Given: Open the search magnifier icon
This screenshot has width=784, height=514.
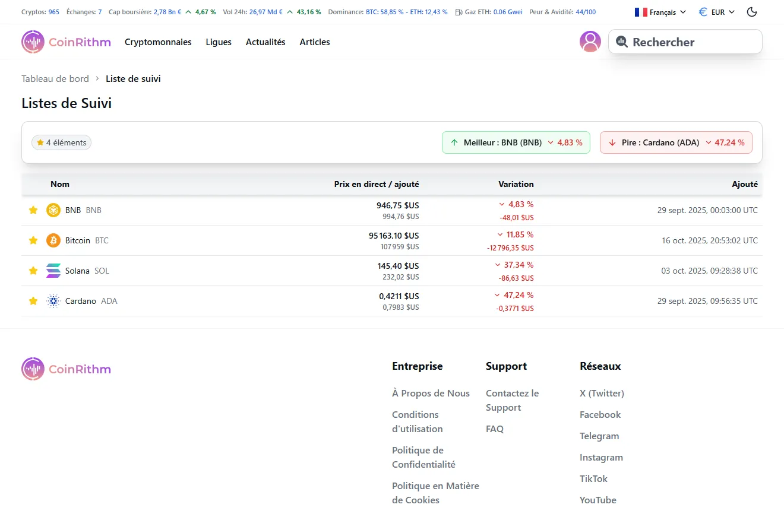Looking at the screenshot, I should coord(622,42).
